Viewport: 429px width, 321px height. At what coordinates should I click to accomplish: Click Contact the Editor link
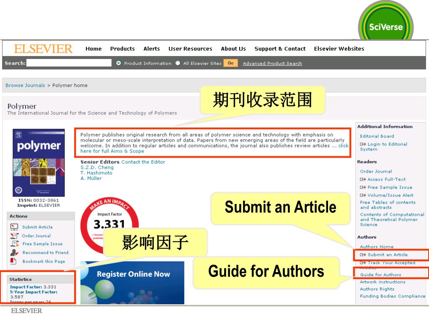[x=143, y=162]
